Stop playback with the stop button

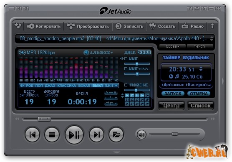point(52,134)
